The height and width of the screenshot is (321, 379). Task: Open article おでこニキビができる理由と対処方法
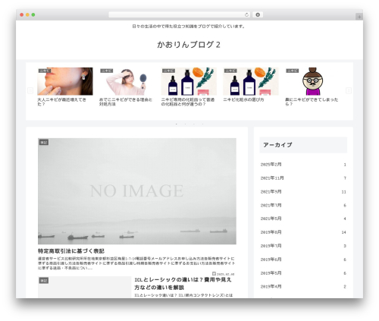(x=126, y=102)
